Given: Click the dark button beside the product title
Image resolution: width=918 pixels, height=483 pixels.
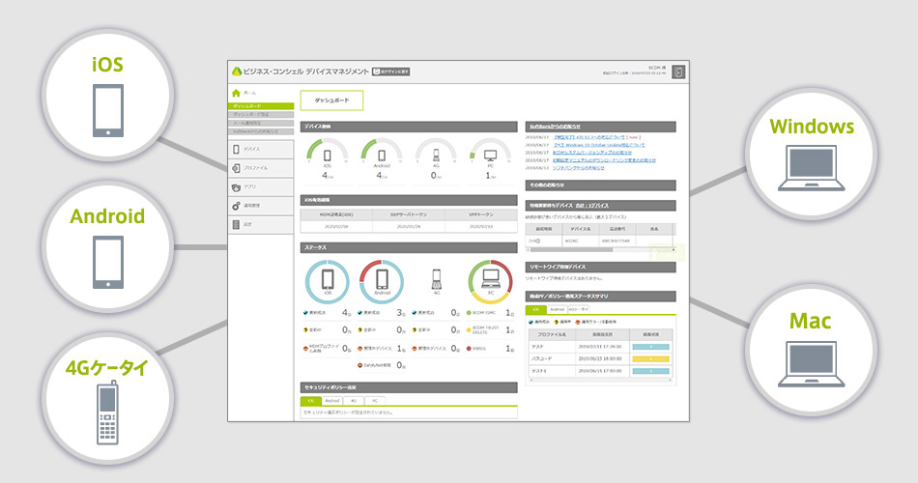Looking at the screenshot, I should (x=391, y=71).
